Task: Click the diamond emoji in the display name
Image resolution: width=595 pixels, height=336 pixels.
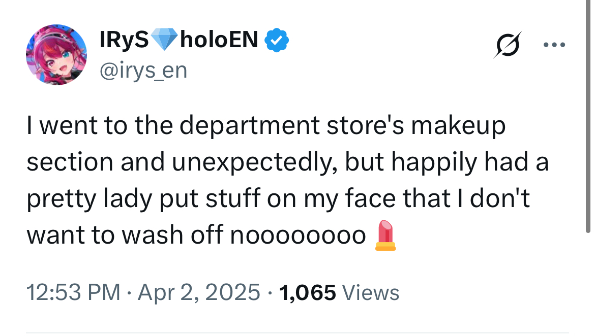Action: 164,40
